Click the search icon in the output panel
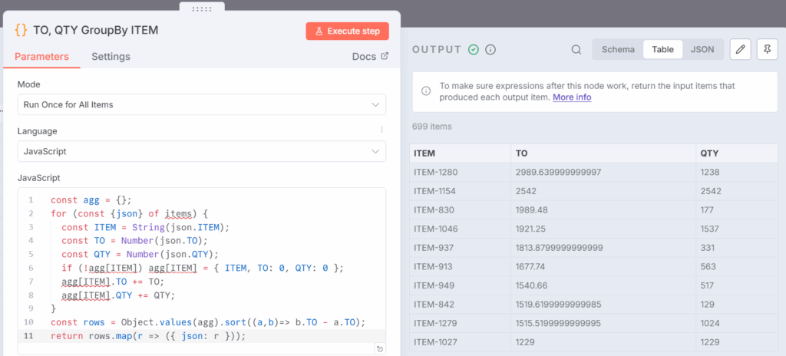This screenshot has width=786, height=356. (x=576, y=50)
